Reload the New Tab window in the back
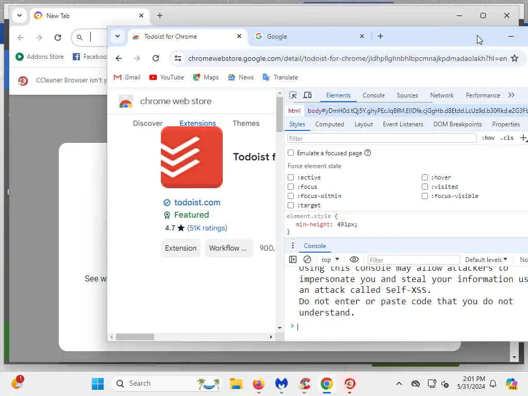 click(x=58, y=37)
